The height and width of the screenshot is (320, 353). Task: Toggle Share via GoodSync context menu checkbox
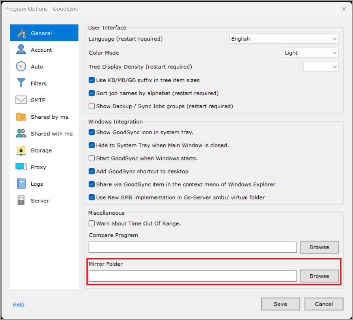[92, 184]
